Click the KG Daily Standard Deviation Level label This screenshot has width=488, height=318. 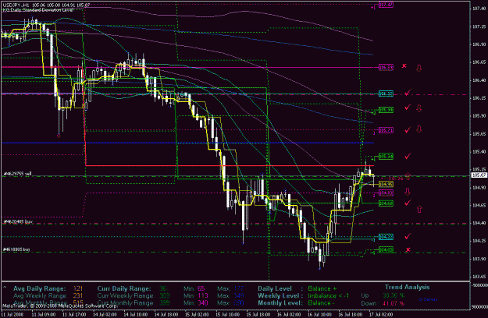click(x=38, y=10)
